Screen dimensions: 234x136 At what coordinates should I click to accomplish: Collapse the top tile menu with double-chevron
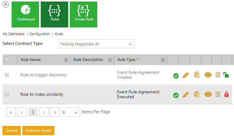click(x=5, y=5)
